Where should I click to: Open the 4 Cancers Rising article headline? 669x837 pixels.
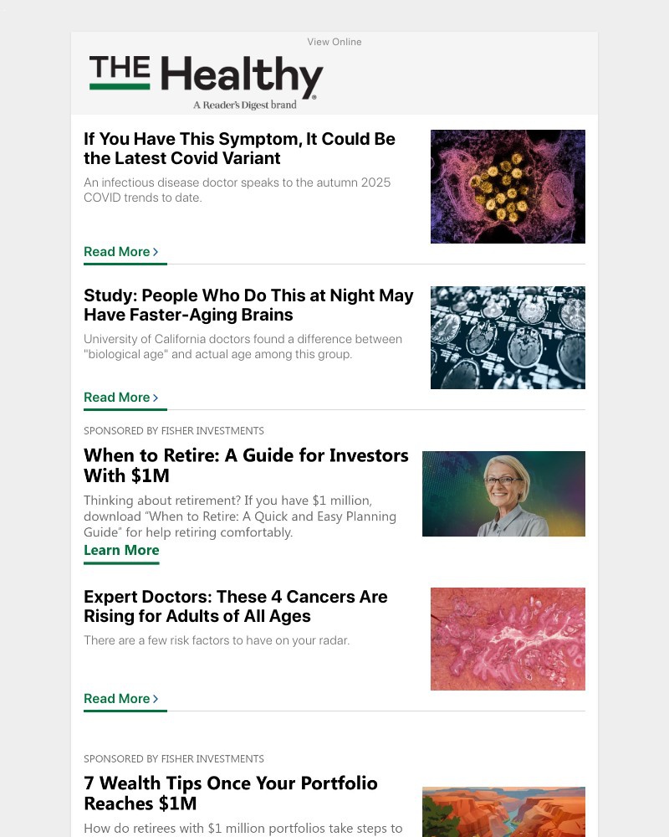(236, 607)
